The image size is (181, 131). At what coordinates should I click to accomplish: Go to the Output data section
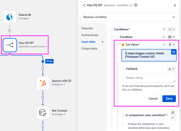pyautogui.click(x=89, y=48)
